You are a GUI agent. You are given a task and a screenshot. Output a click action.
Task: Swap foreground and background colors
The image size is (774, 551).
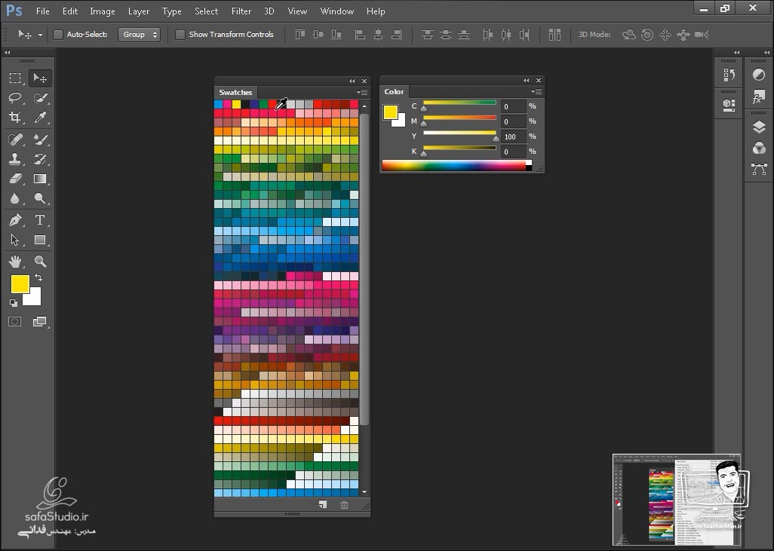coord(38,277)
